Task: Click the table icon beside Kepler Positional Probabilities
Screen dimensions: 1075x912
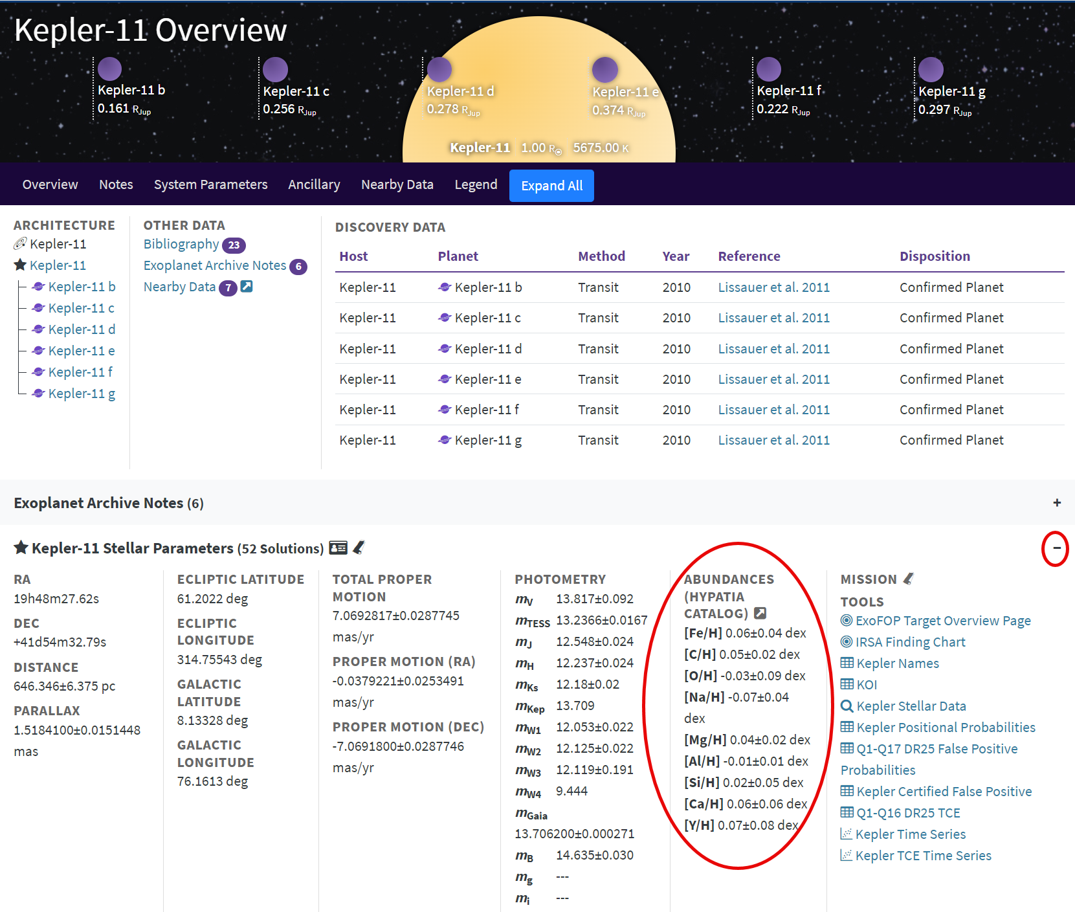Action: click(847, 727)
